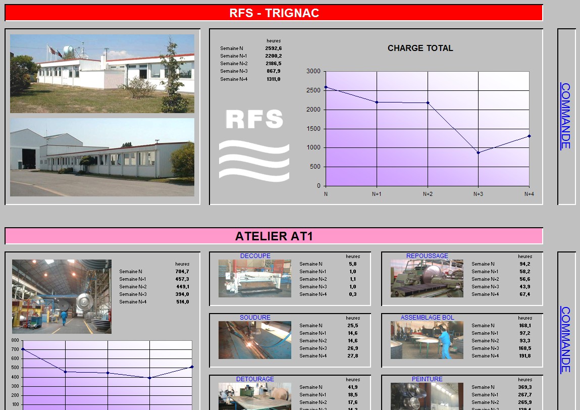Select Assemblage Bol value 93,3
The image size is (580, 410).
pos(524,341)
